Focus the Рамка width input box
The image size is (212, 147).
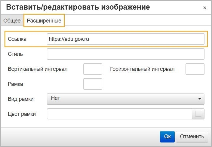[93, 84]
